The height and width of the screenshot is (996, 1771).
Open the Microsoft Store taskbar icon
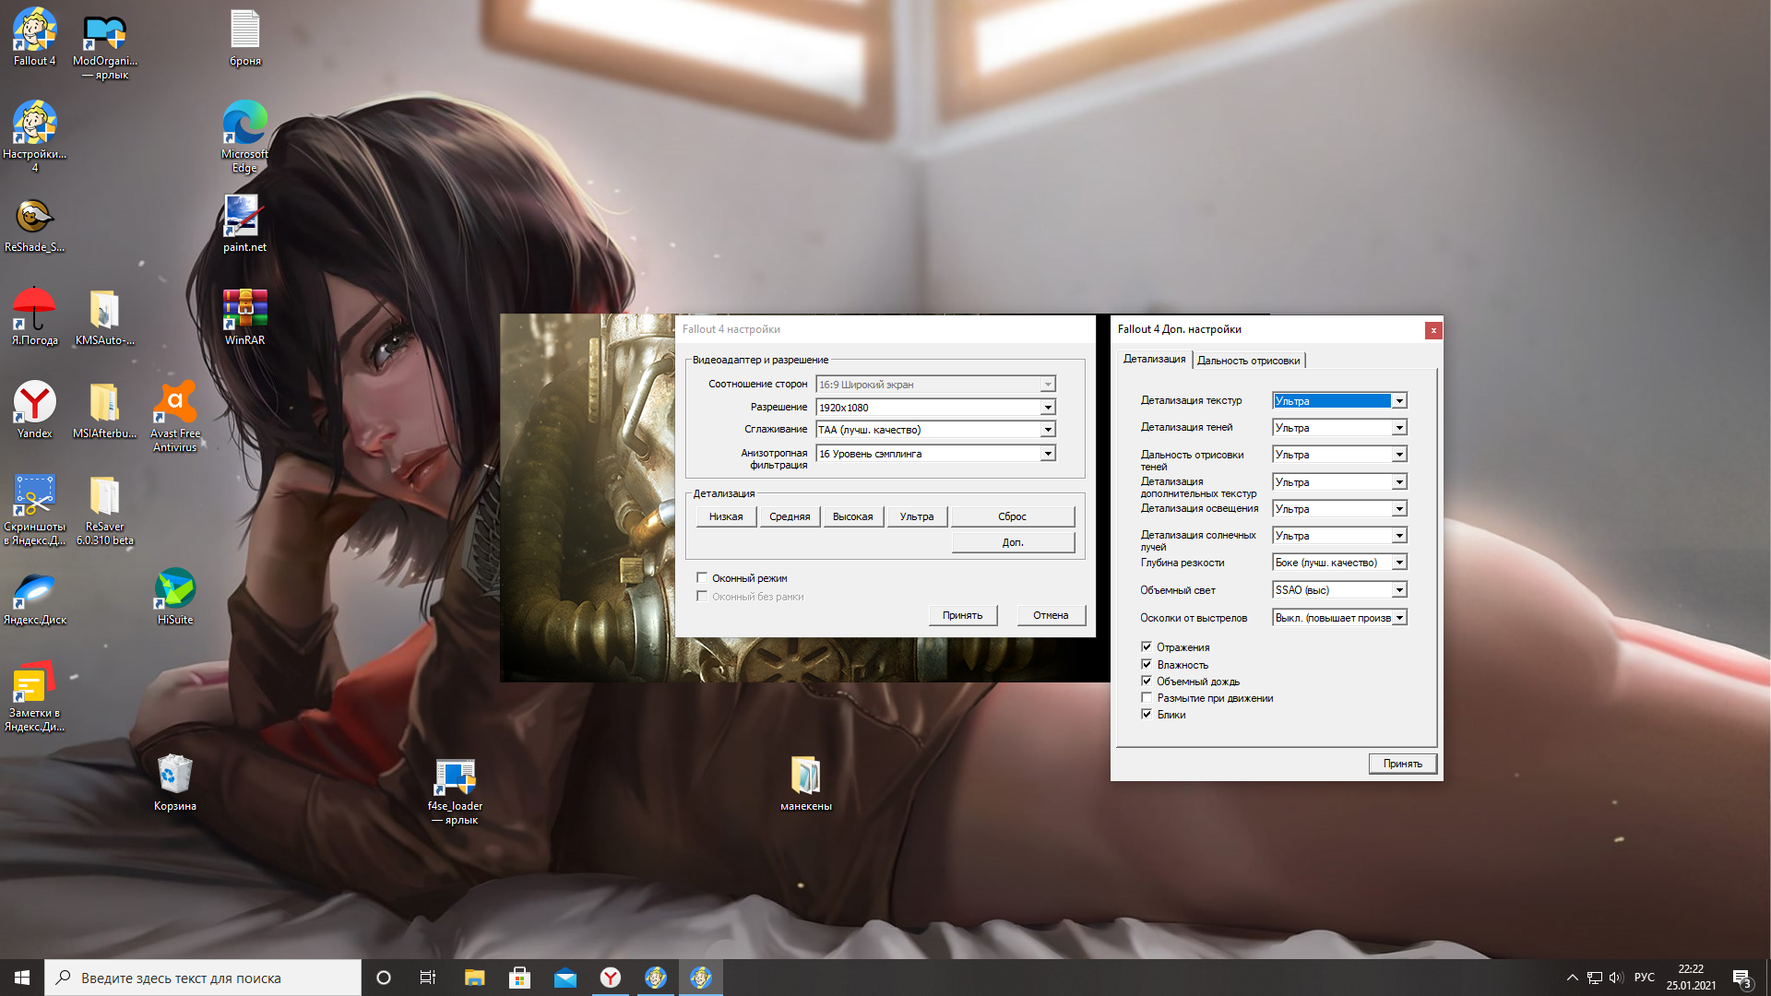[520, 978]
